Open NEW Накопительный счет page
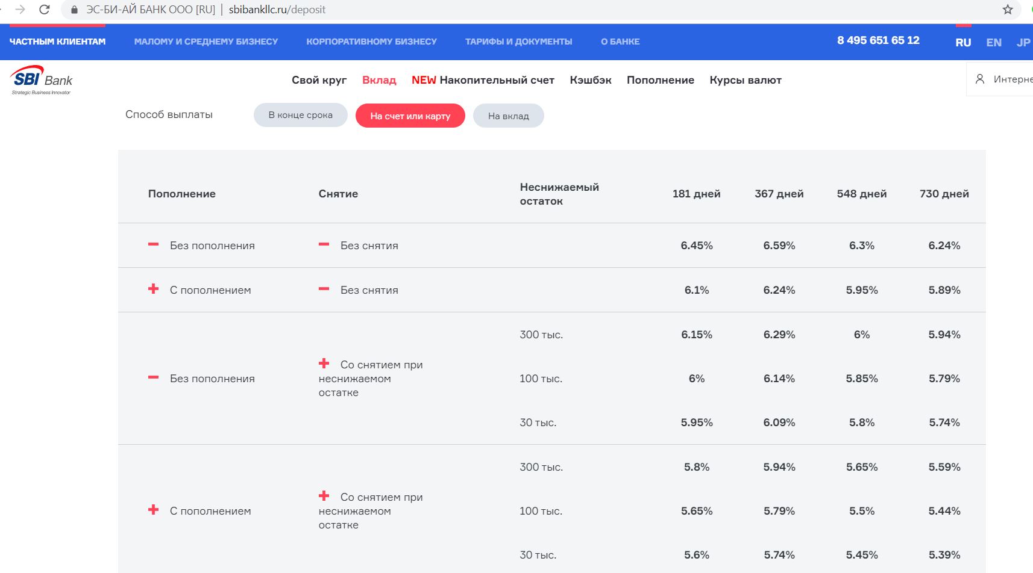This screenshot has height=573, width=1033. (x=483, y=80)
